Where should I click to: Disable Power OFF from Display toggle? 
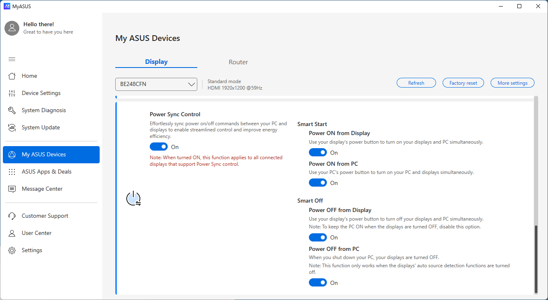point(318,237)
